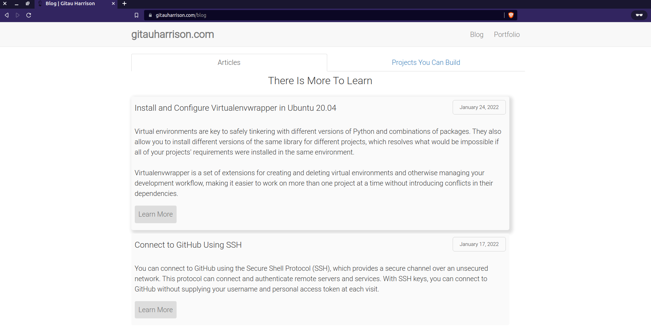View site security via the padlock icon
This screenshot has width=651, height=327.
[150, 15]
